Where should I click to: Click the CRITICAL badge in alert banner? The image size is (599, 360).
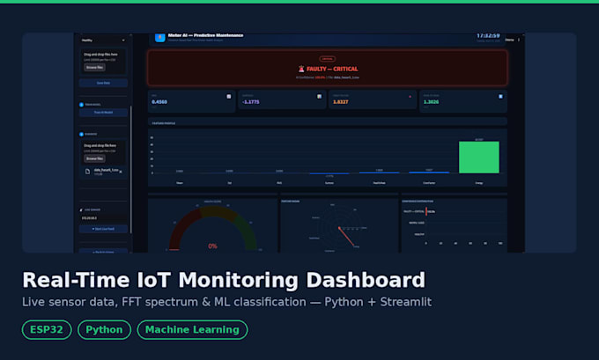[328, 59]
